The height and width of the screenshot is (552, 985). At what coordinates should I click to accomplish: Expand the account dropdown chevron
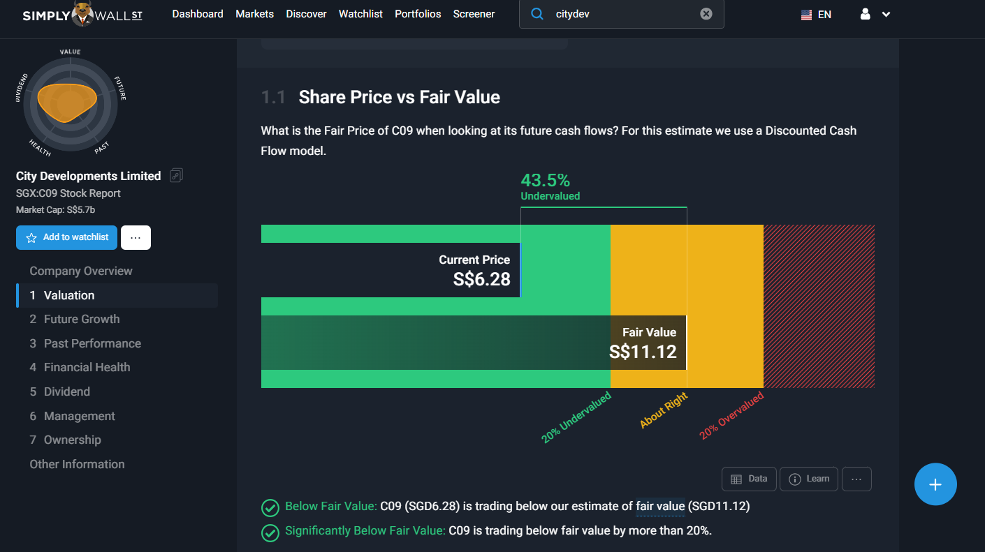[x=886, y=14]
